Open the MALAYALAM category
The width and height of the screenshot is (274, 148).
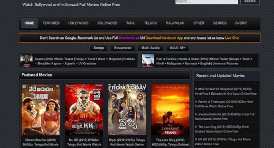point(175,23)
